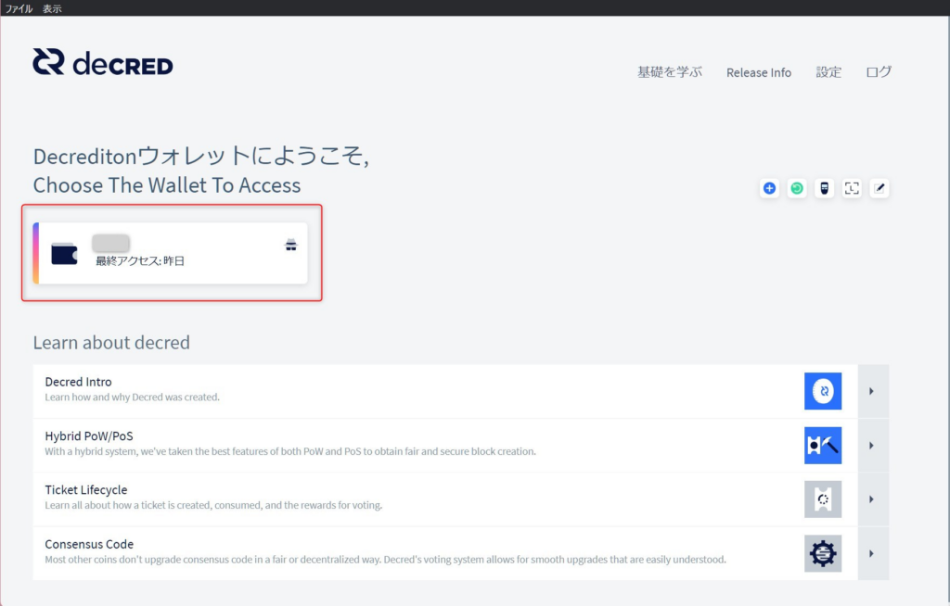Click the Decred Intro thumbnail icon
The width and height of the screenshot is (950, 606).
(x=822, y=391)
